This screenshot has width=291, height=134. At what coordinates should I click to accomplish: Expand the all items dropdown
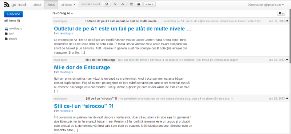click(x=68, y=5)
